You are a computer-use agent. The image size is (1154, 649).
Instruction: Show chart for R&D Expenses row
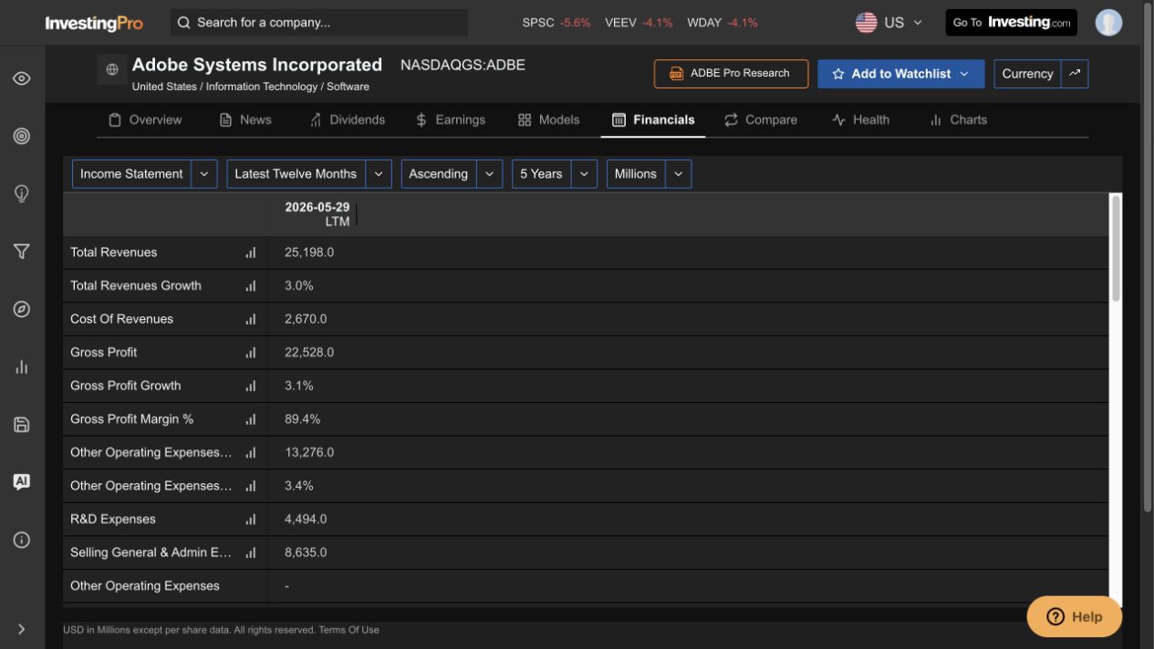coord(251,520)
